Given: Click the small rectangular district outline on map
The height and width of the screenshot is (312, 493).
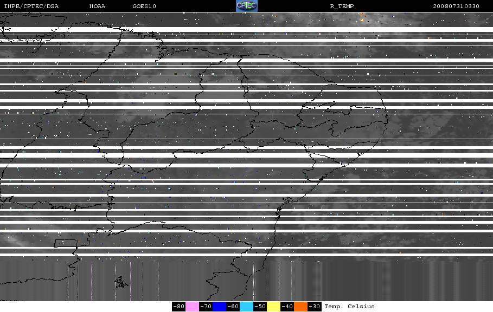Looking at the screenshot, I should point(66,243).
